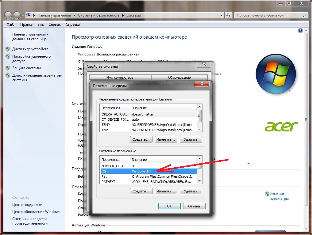Click system variables list scroll up arrow
312x235 pixels.
coord(199,159)
